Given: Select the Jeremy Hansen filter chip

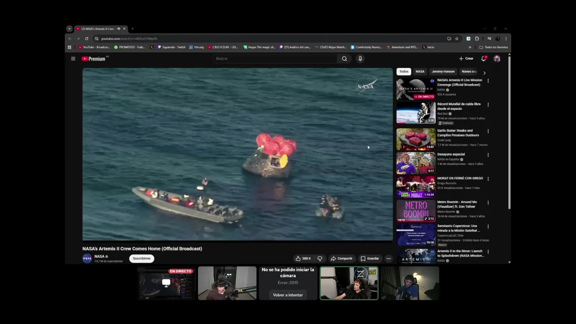Looking at the screenshot, I should point(443,72).
